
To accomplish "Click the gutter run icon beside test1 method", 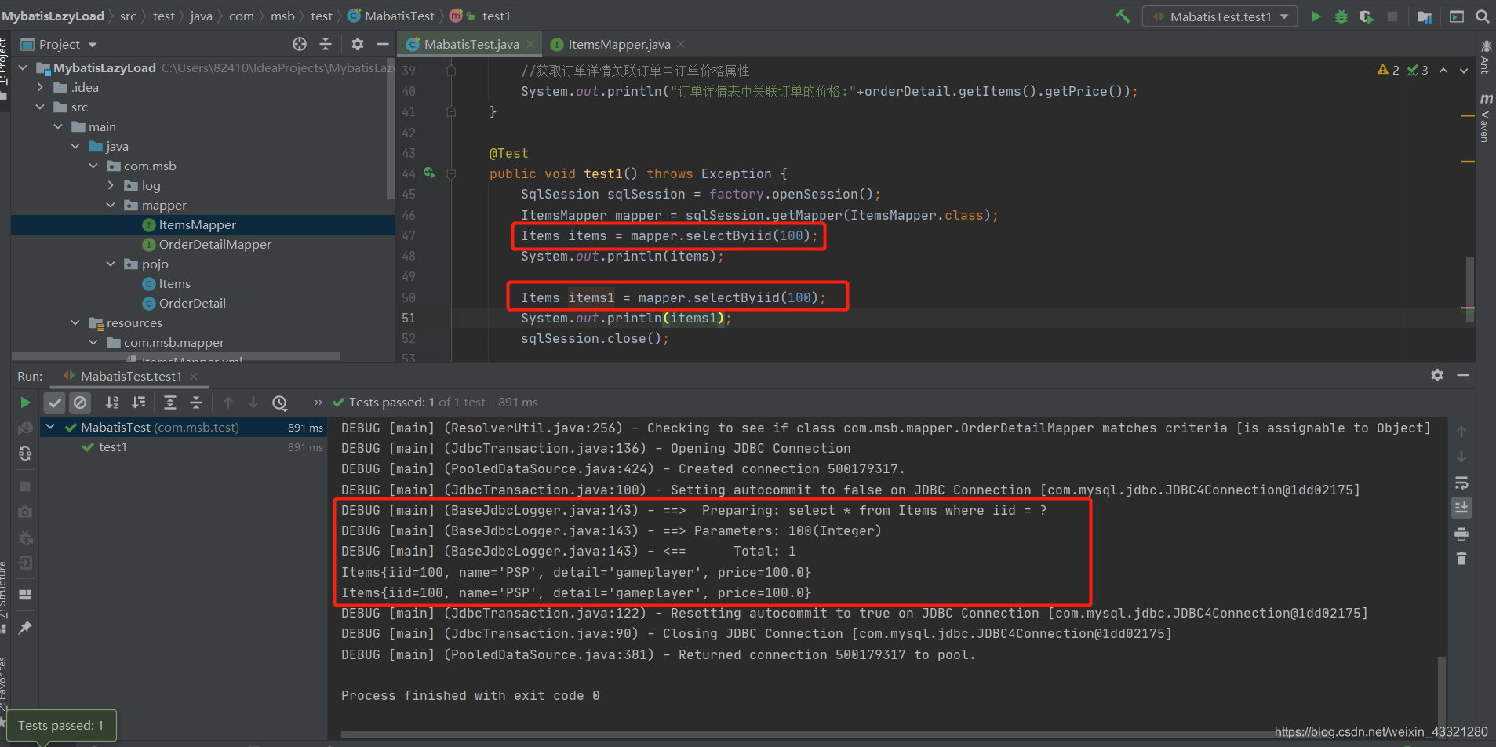I will pyautogui.click(x=429, y=173).
